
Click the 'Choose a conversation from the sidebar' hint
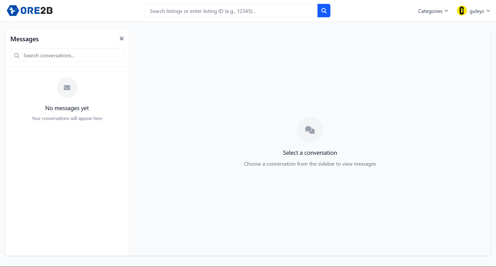(310, 164)
